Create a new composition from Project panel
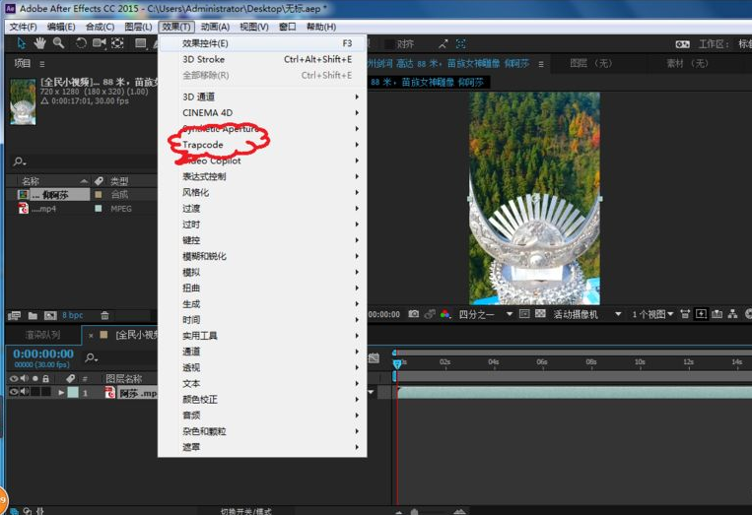 (50, 315)
